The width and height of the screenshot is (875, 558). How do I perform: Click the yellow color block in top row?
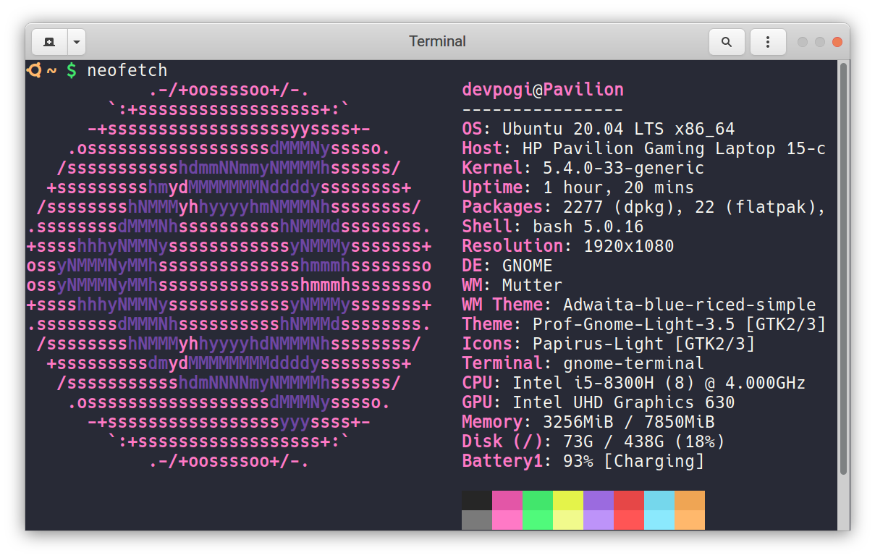(568, 500)
